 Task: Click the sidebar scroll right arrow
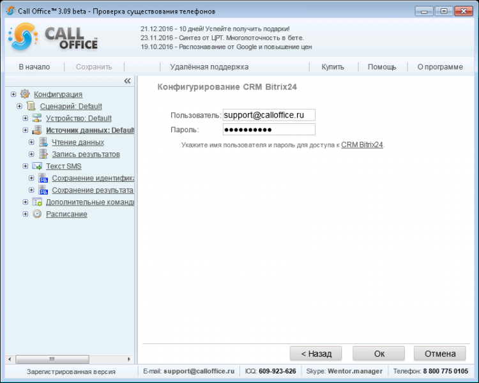[x=128, y=359]
